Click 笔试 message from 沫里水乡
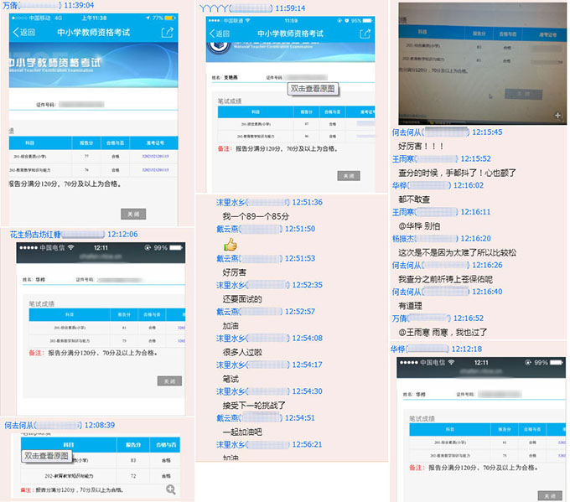 [x=231, y=379]
